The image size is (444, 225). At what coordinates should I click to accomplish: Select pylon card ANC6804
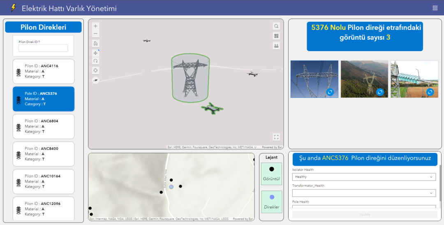click(44, 126)
